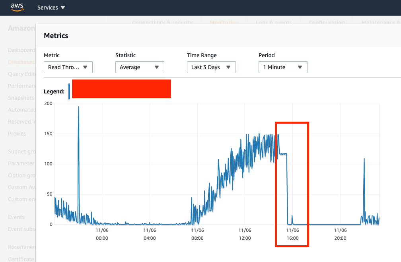Image resolution: width=401 pixels, height=262 pixels.
Task: Open Subnet groups in the background sidebar
Action: tap(22, 151)
